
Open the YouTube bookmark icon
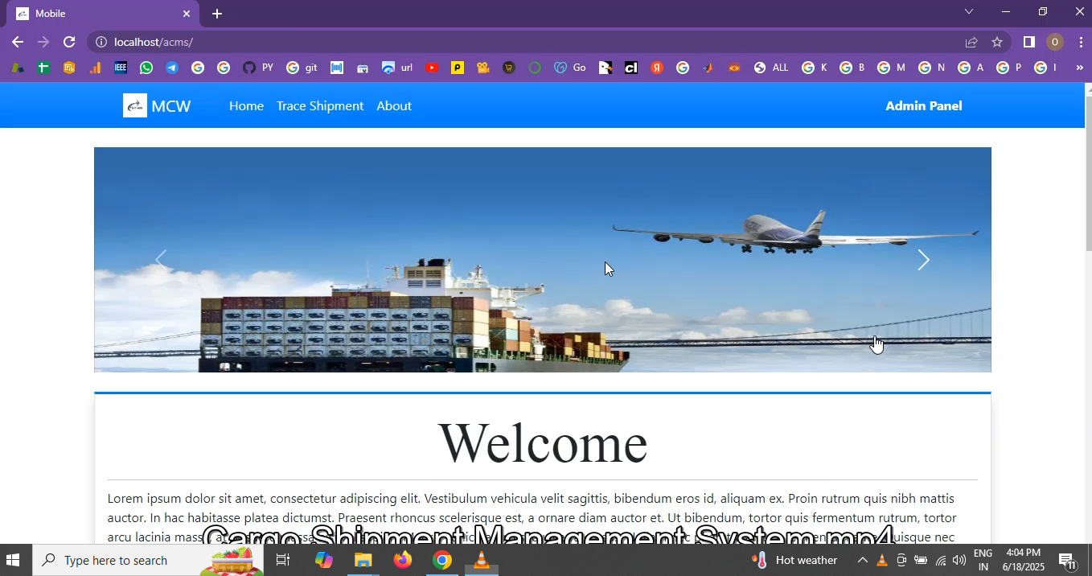tap(432, 68)
